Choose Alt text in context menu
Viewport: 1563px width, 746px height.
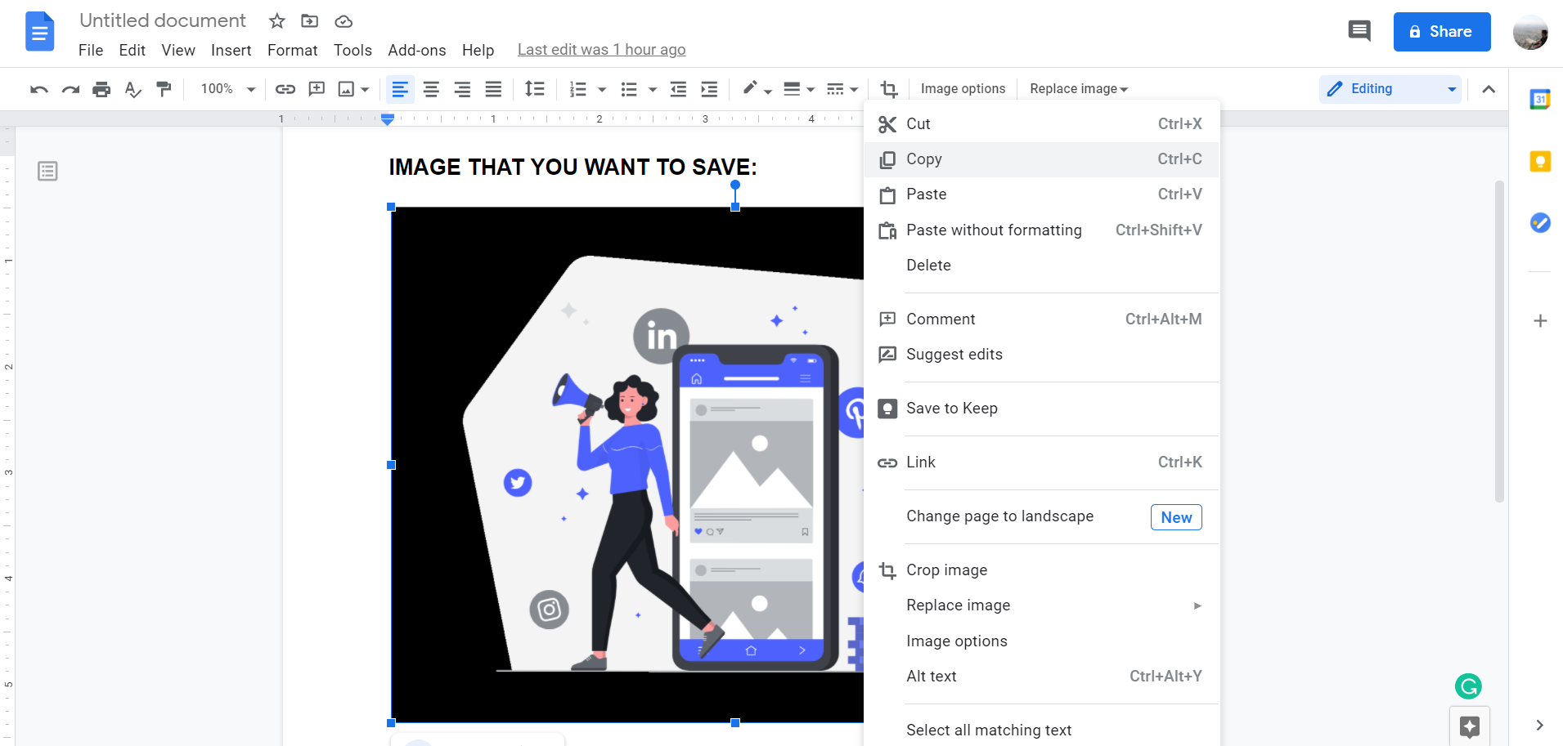tap(1041, 677)
